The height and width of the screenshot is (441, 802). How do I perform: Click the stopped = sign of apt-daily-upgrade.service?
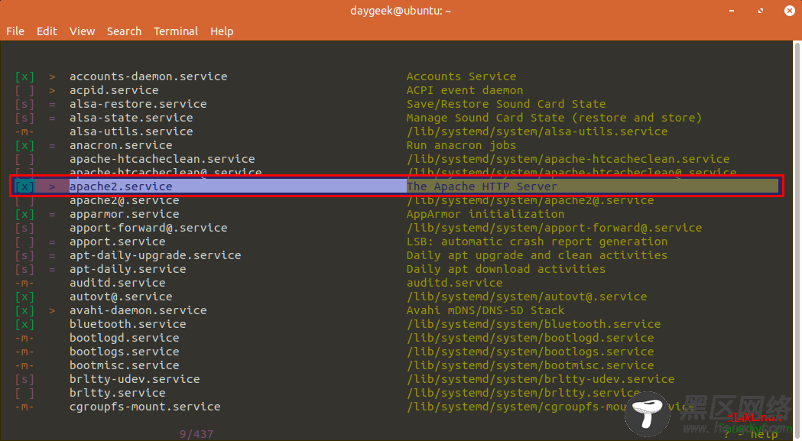pos(52,256)
